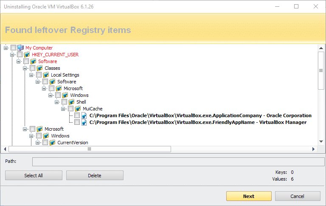
Task: Click the horizontal scrollbar thumb of the tree
Action: click(x=90, y=149)
